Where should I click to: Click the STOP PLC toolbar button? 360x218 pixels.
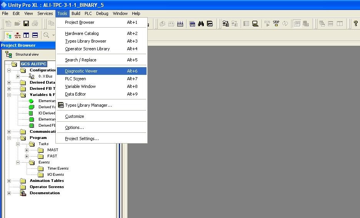(276, 23)
